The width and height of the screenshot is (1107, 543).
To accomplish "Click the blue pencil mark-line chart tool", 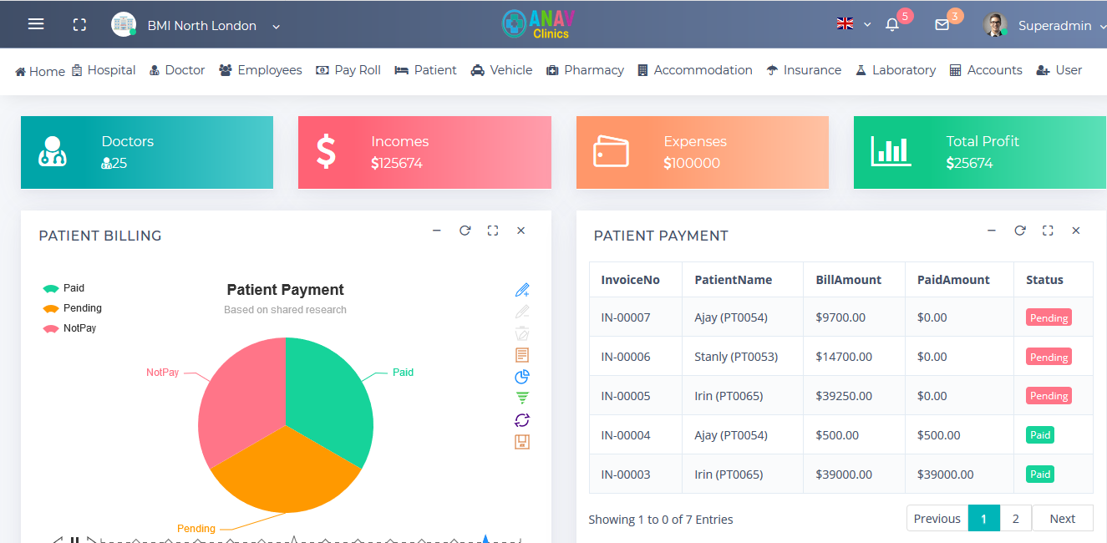I will point(522,290).
